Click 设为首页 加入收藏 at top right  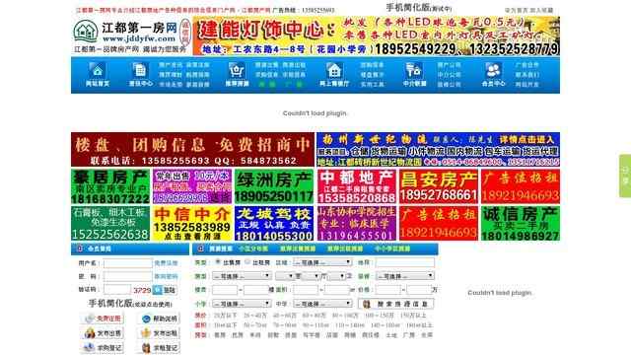click(528, 10)
